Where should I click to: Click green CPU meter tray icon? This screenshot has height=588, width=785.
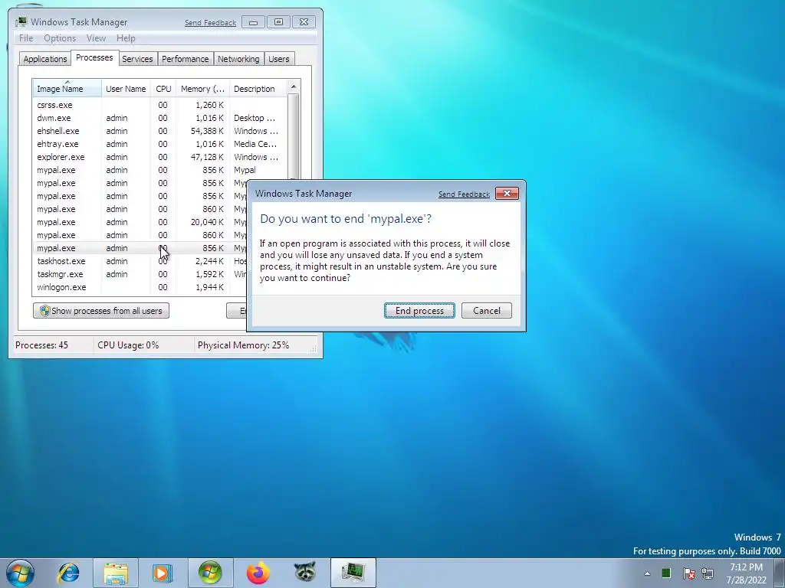click(666, 573)
